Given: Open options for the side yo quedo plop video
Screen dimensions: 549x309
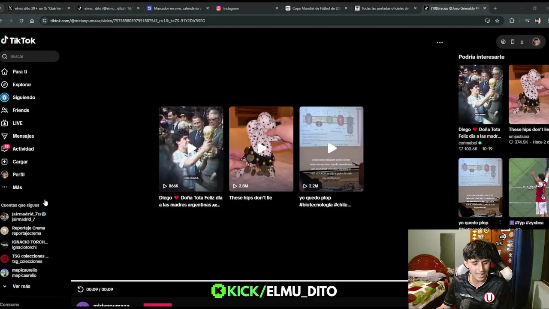Looking at the screenshot, I should pos(500,222).
